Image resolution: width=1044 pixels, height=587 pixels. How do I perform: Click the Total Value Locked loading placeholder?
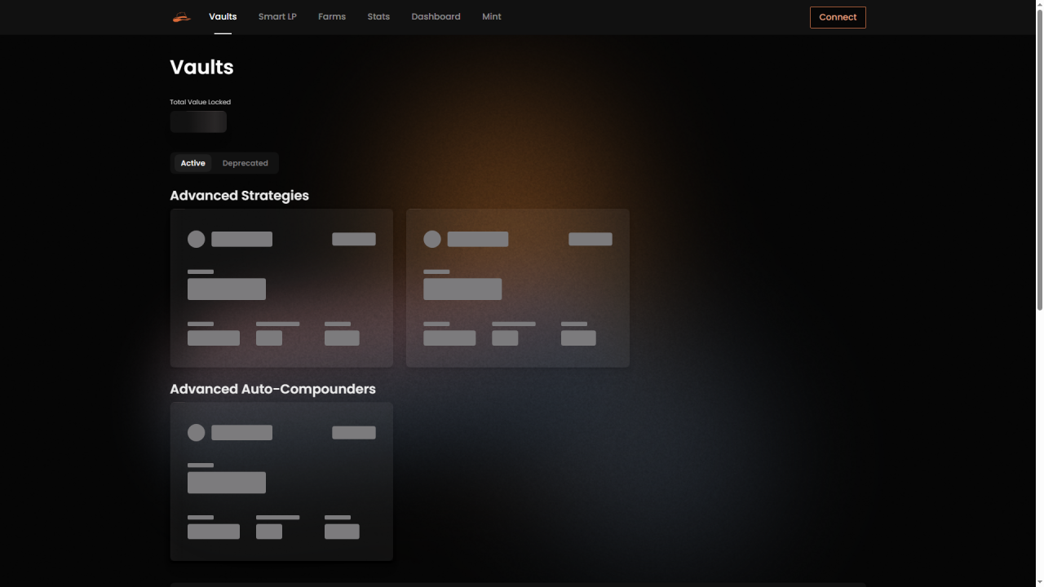pyautogui.click(x=198, y=122)
